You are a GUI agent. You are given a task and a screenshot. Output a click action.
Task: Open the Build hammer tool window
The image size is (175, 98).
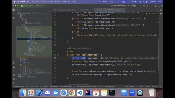[x=14, y=63]
